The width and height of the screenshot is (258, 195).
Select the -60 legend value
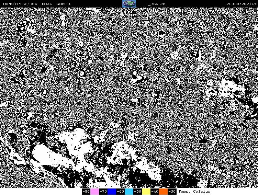(x=120, y=192)
